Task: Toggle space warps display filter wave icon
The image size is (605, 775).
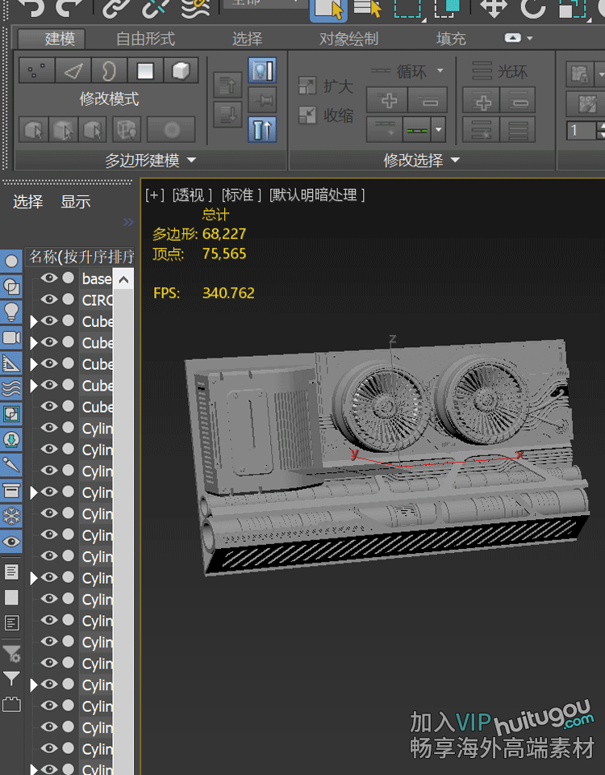Action: point(11,389)
